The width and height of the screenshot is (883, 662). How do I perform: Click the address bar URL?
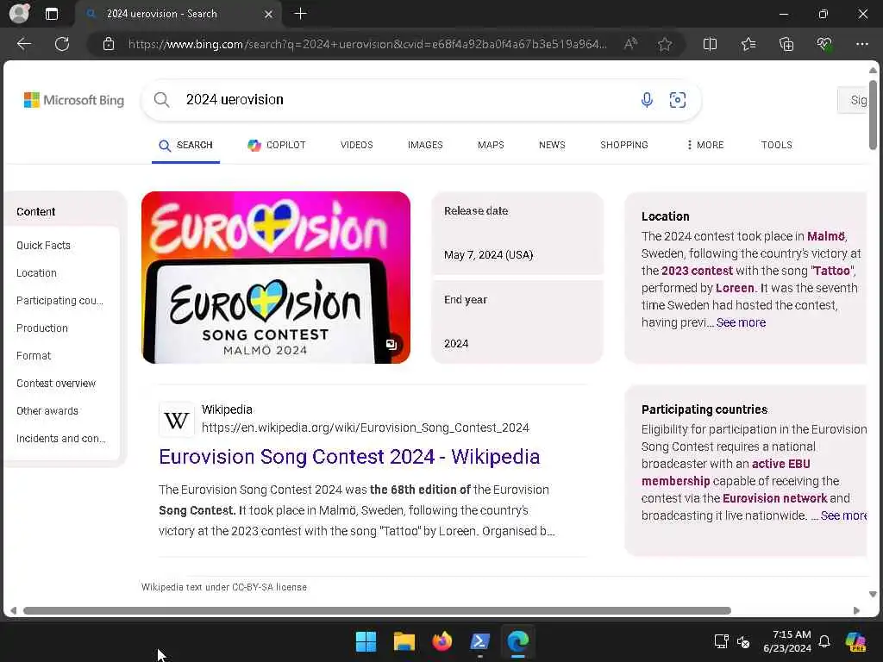pos(367,44)
